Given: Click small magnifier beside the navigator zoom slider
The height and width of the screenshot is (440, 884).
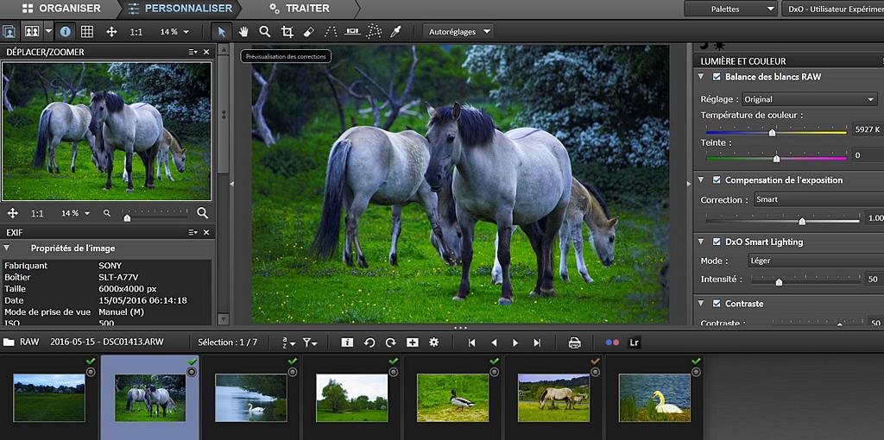Looking at the screenshot, I should click(107, 213).
